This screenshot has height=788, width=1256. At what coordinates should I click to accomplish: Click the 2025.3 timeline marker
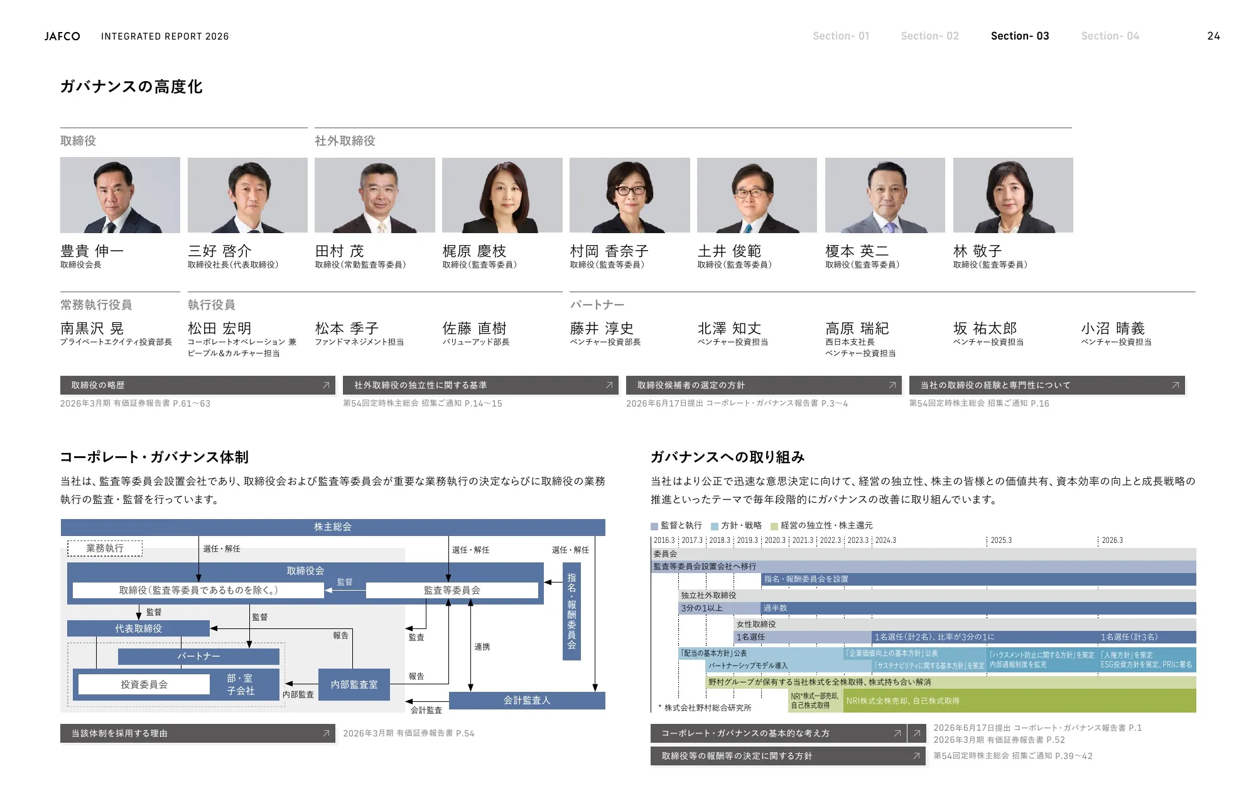click(x=1001, y=540)
